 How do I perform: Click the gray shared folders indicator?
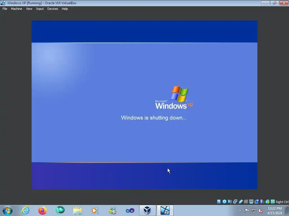click(246, 201)
